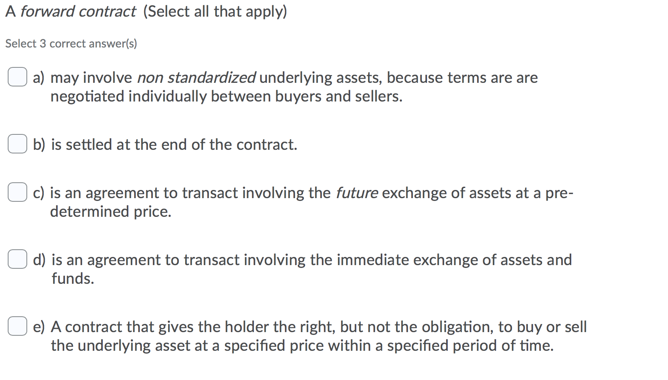Screen dimensions: 668x380
Task: Click the label letter 'a)' before the first answer
Action: tap(39, 77)
